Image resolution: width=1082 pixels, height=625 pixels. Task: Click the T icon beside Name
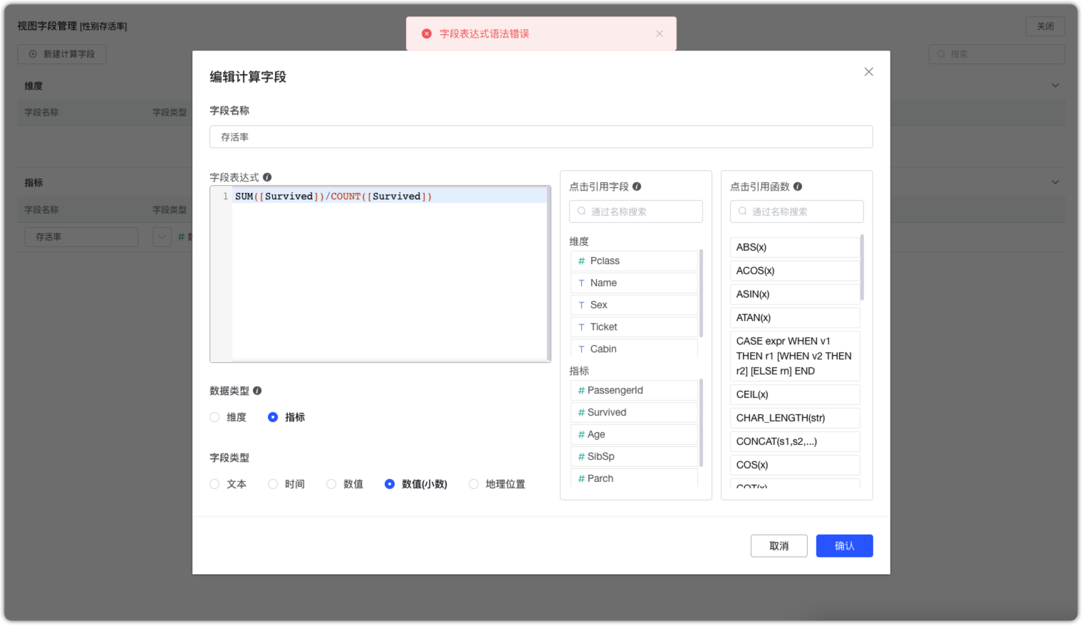(581, 283)
